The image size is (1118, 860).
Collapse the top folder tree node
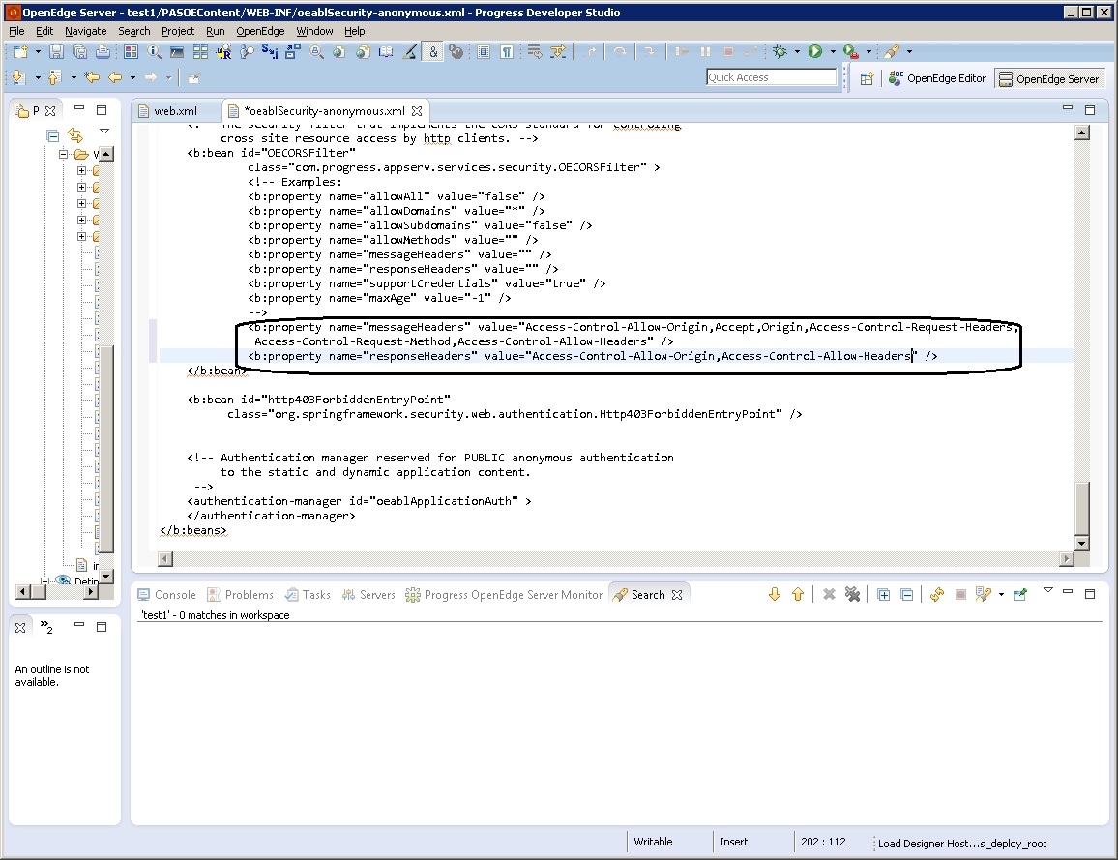(63, 154)
